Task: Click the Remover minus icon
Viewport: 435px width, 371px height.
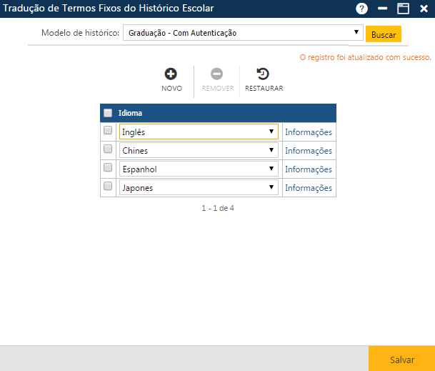Action: [x=216, y=74]
